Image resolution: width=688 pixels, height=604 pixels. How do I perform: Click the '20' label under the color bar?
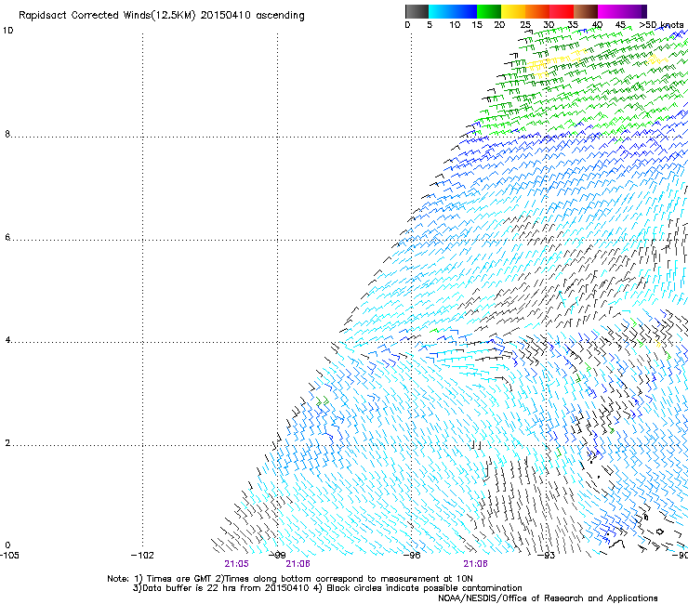point(499,24)
